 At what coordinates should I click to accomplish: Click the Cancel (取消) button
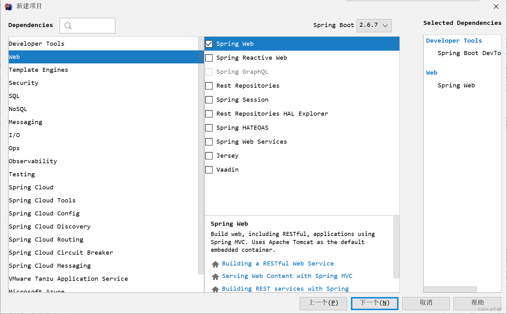point(426,303)
